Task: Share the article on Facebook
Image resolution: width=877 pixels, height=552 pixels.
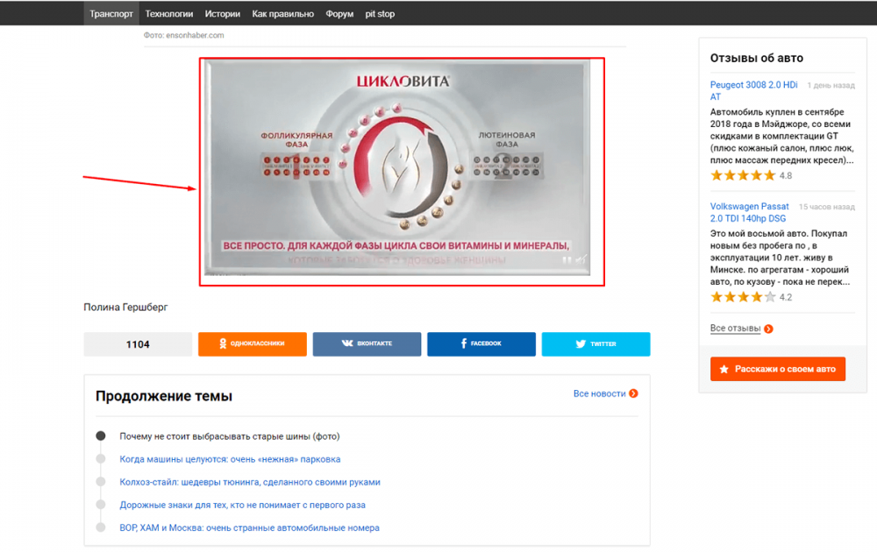Action: click(481, 344)
